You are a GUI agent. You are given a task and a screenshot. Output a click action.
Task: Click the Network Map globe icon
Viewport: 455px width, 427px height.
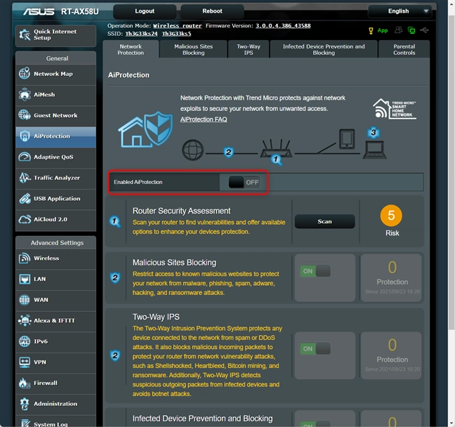(x=25, y=74)
